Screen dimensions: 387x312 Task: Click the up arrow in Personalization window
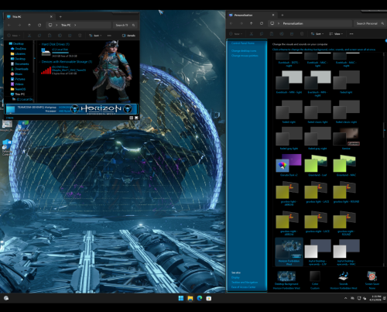pos(252,23)
